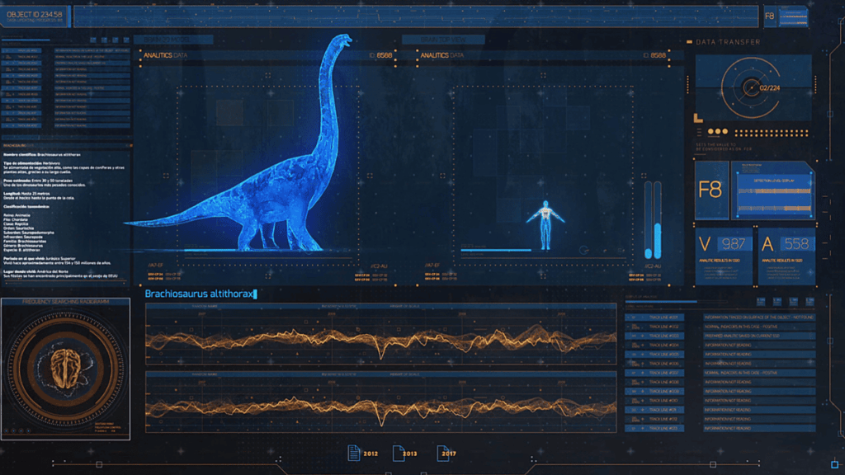
Task: Click the lower orange waveform graph
Action: point(380,404)
